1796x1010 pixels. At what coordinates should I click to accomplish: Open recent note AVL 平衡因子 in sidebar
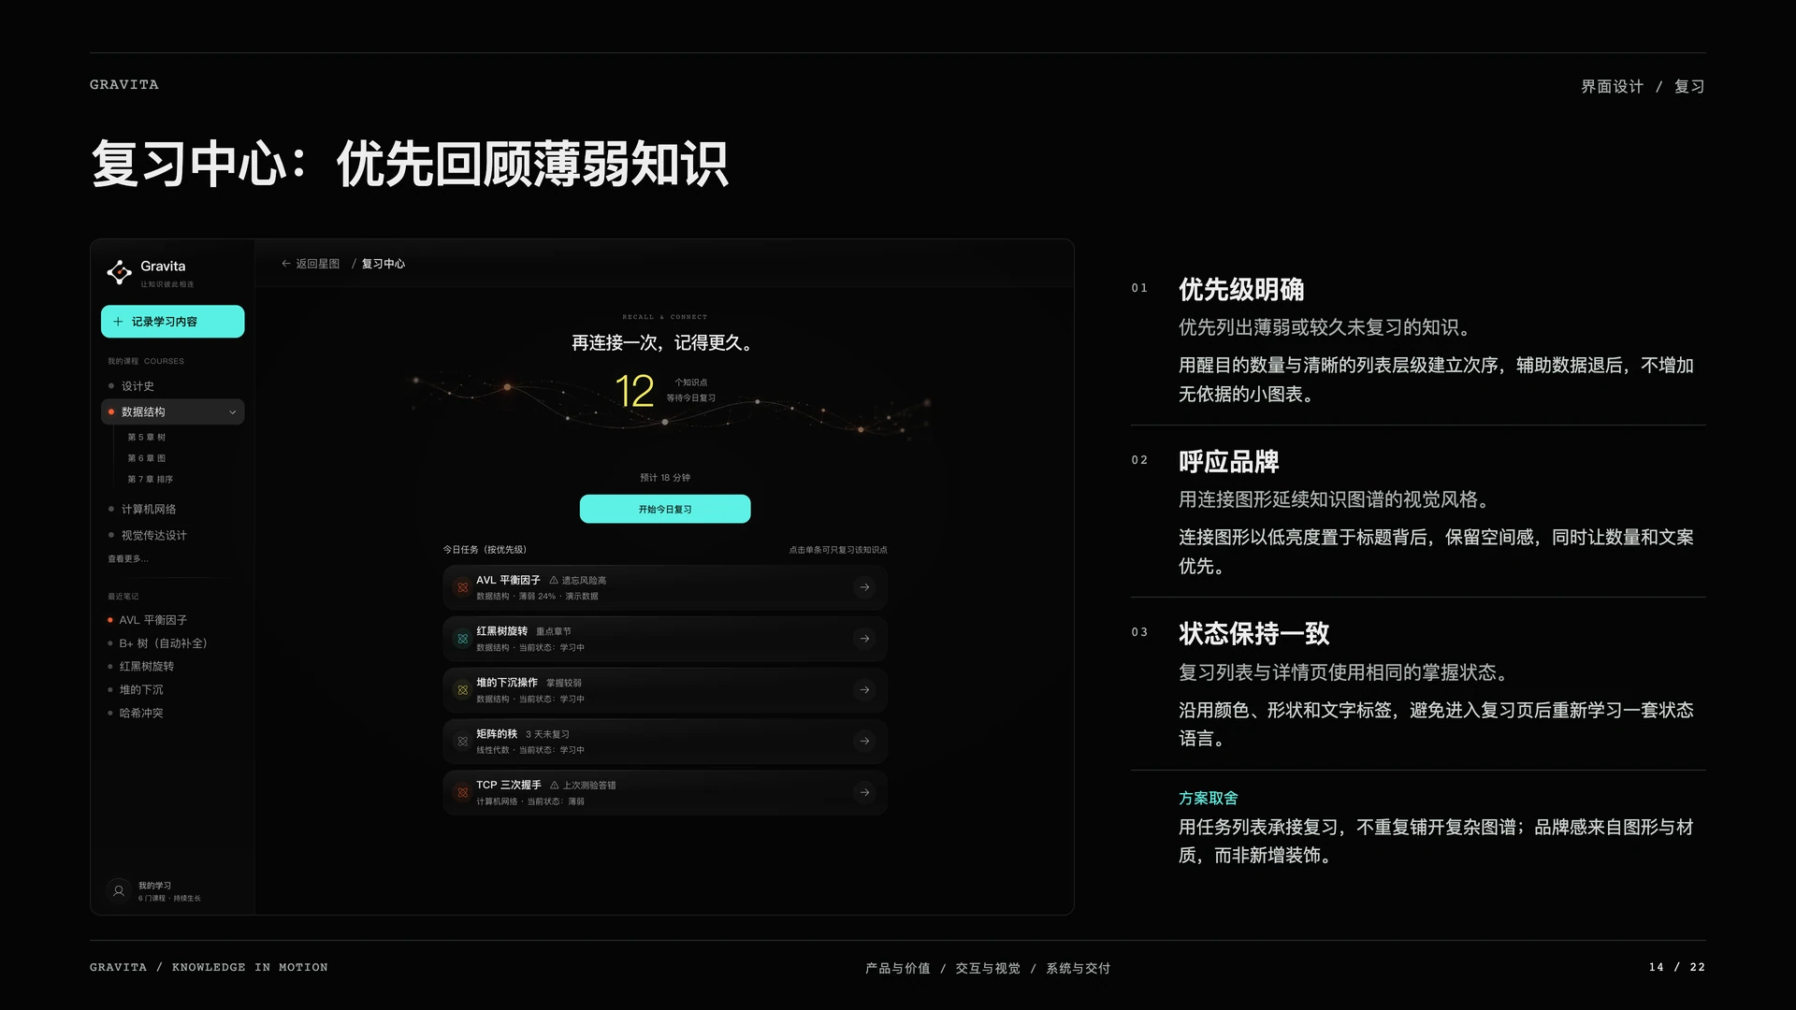(x=153, y=620)
